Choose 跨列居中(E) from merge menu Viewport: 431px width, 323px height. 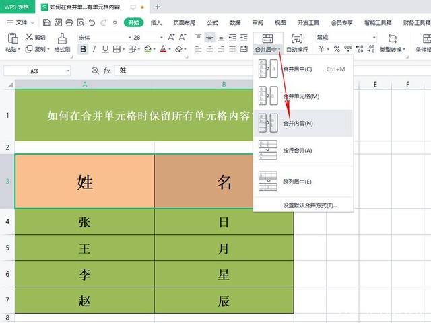[303, 182]
